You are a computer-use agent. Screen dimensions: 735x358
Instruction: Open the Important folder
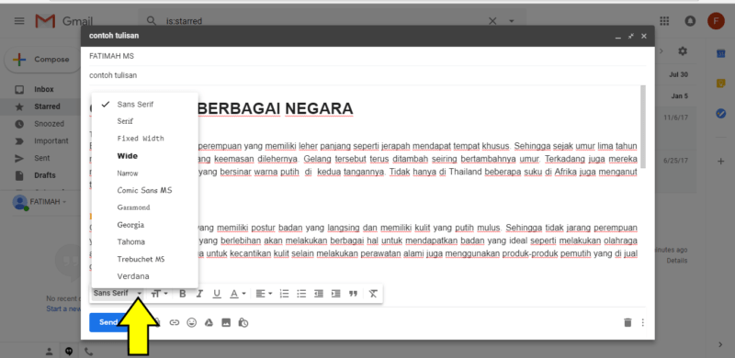click(51, 140)
